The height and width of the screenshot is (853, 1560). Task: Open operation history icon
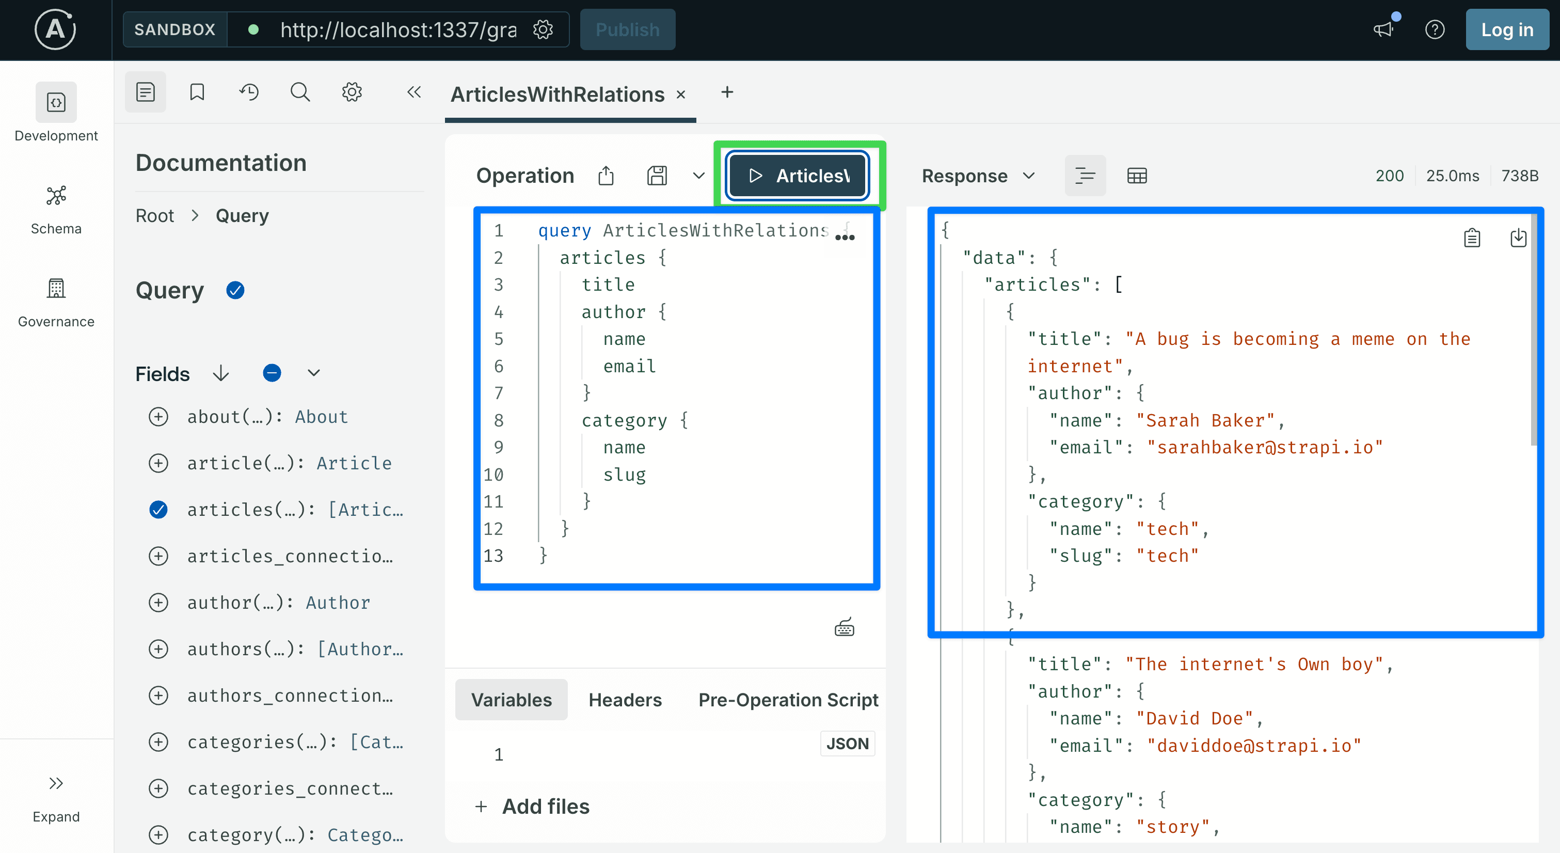pos(249,92)
